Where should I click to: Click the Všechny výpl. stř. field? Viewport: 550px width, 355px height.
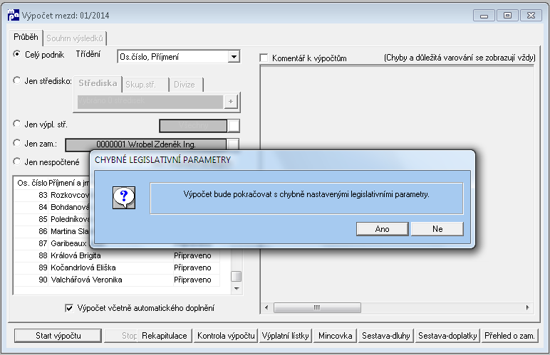click(x=193, y=126)
